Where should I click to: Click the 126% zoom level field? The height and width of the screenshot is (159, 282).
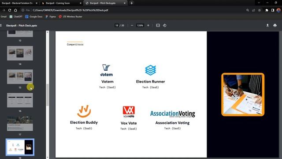click(x=140, y=26)
